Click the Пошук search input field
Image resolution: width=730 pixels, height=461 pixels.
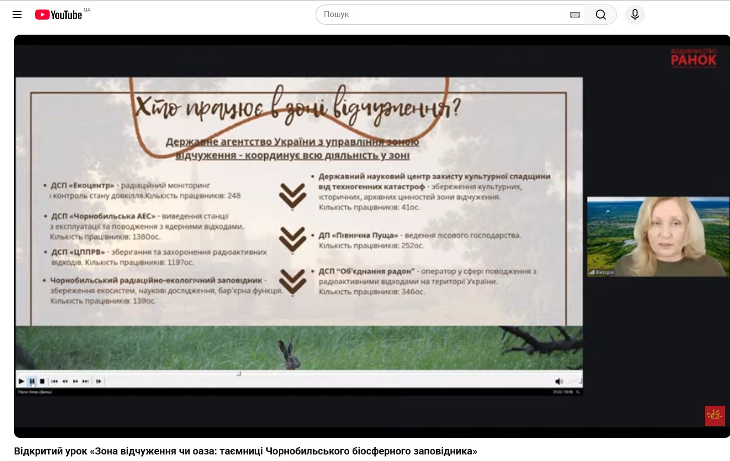tap(442, 15)
